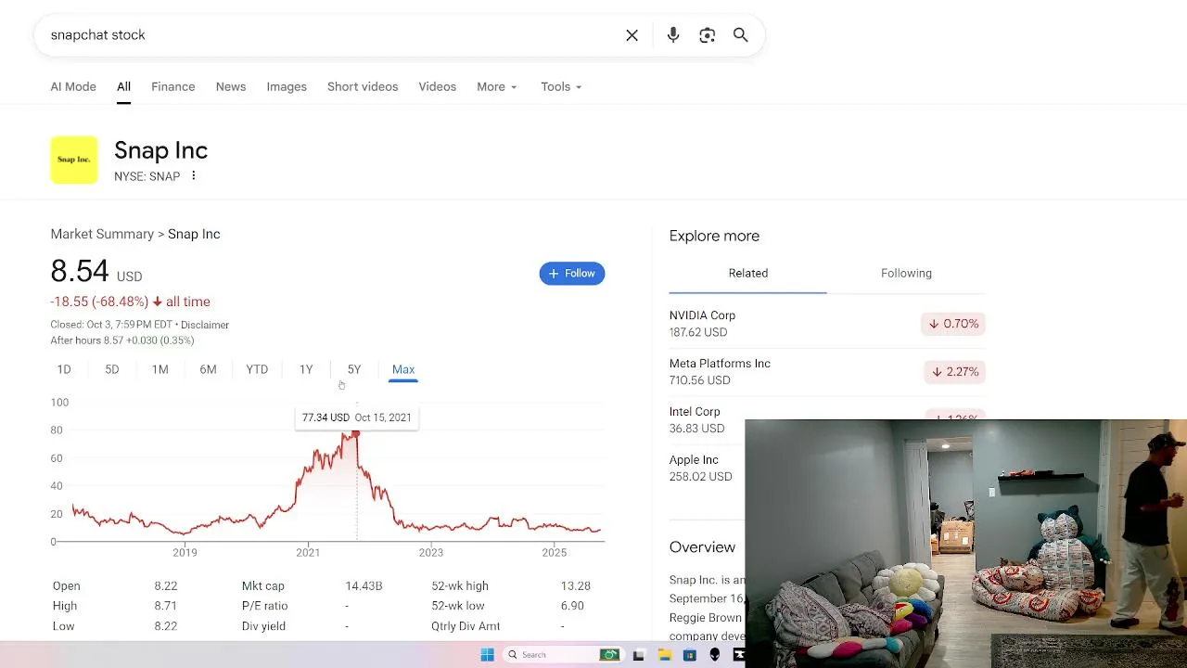Click the Mkt cap 14.43B value

(x=364, y=586)
